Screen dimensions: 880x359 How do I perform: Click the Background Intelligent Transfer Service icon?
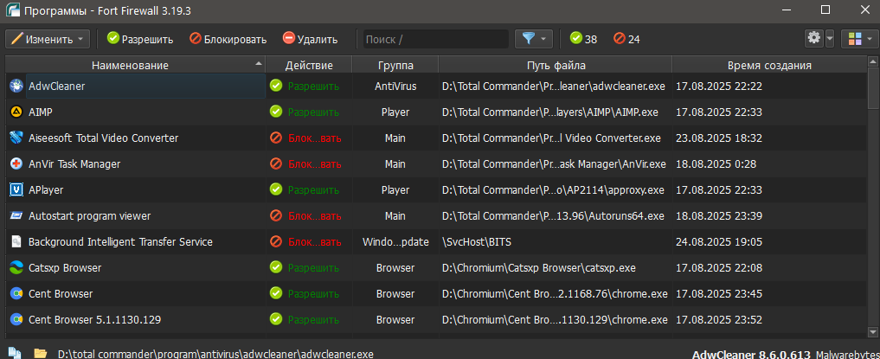click(x=16, y=241)
